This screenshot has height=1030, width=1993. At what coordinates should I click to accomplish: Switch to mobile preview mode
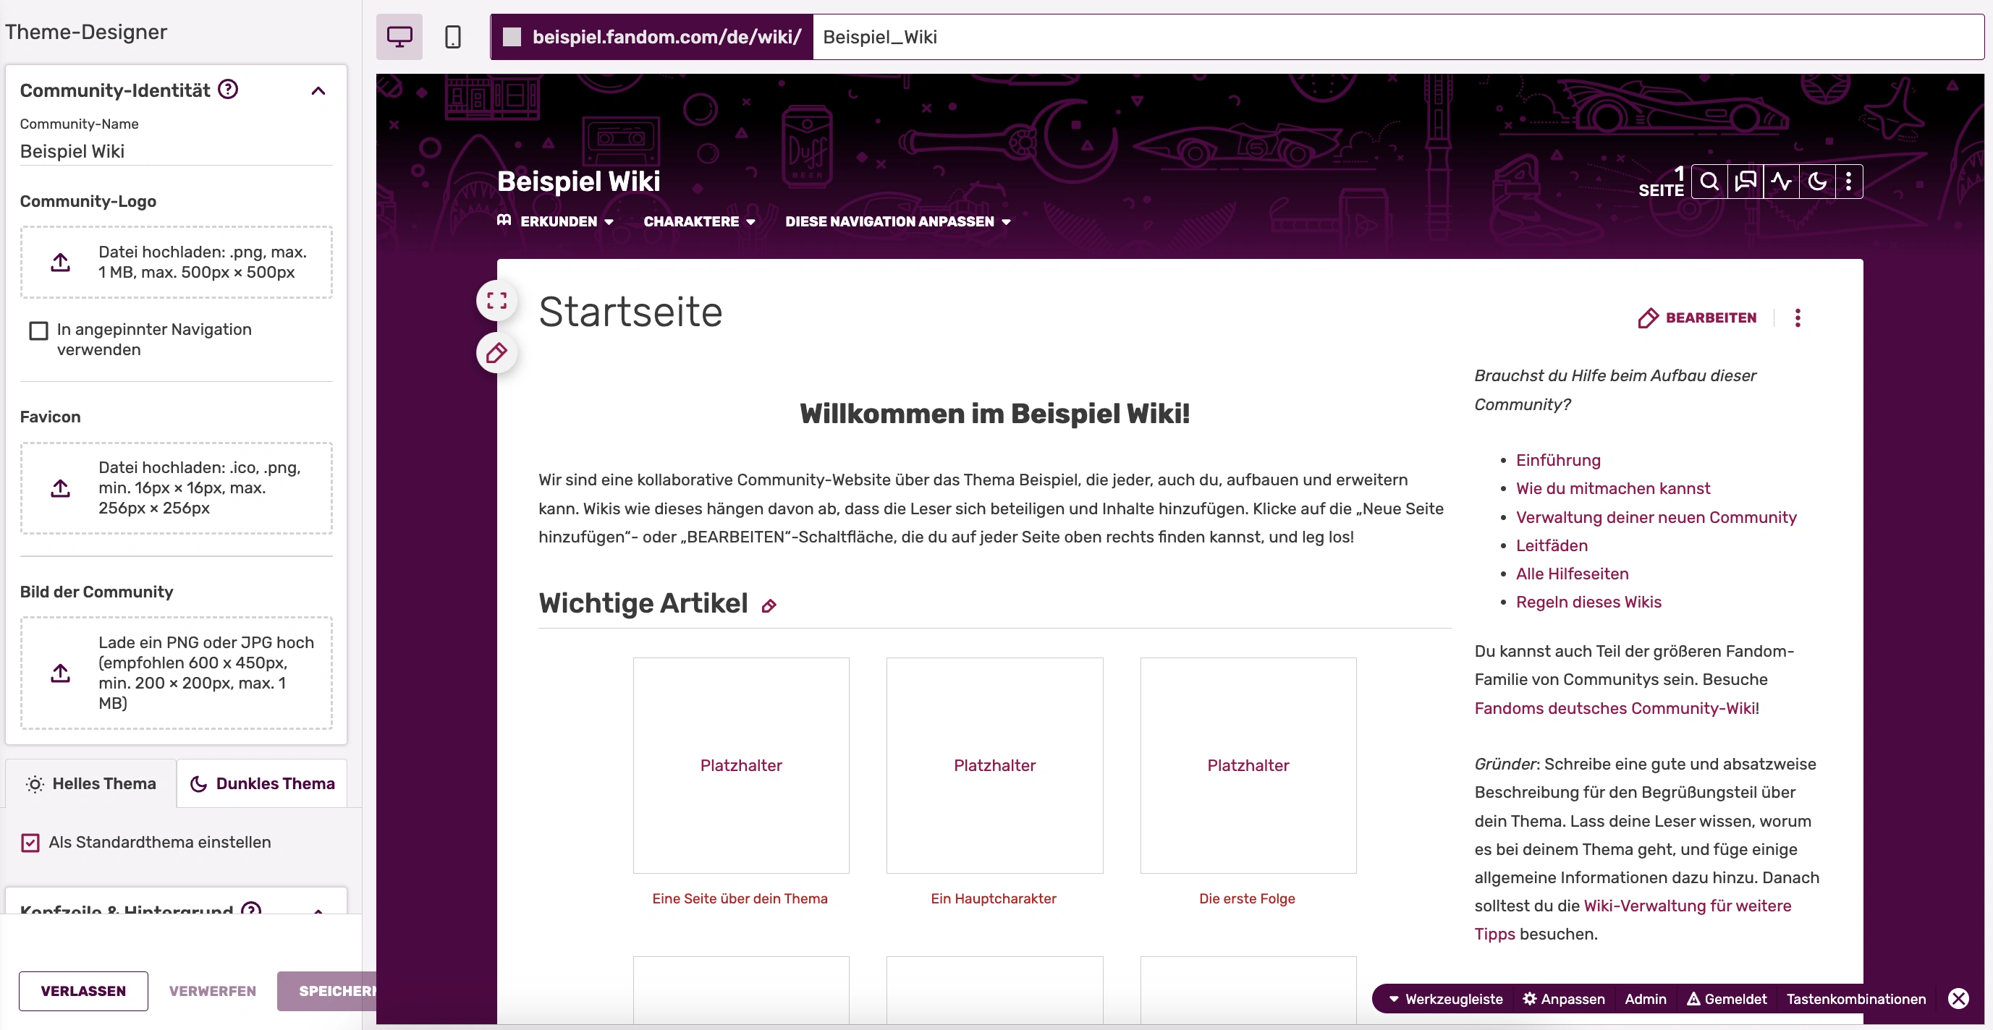(452, 36)
